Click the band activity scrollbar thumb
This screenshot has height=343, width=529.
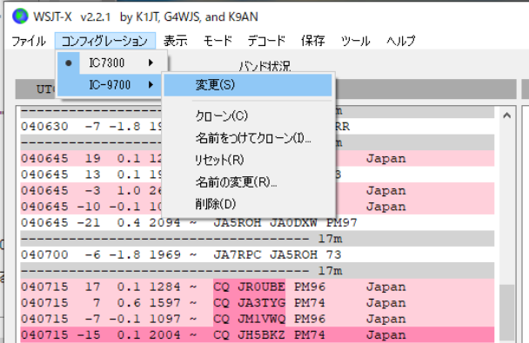[x=506, y=313]
